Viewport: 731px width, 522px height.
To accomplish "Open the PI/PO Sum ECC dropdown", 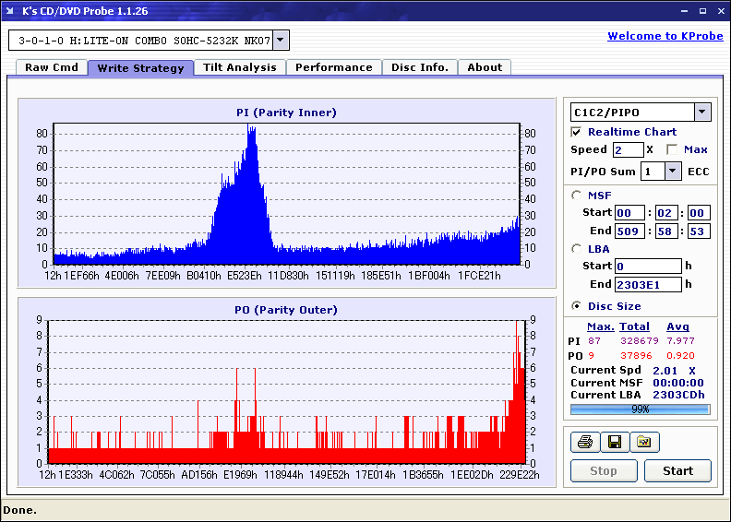I will point(672,172).
